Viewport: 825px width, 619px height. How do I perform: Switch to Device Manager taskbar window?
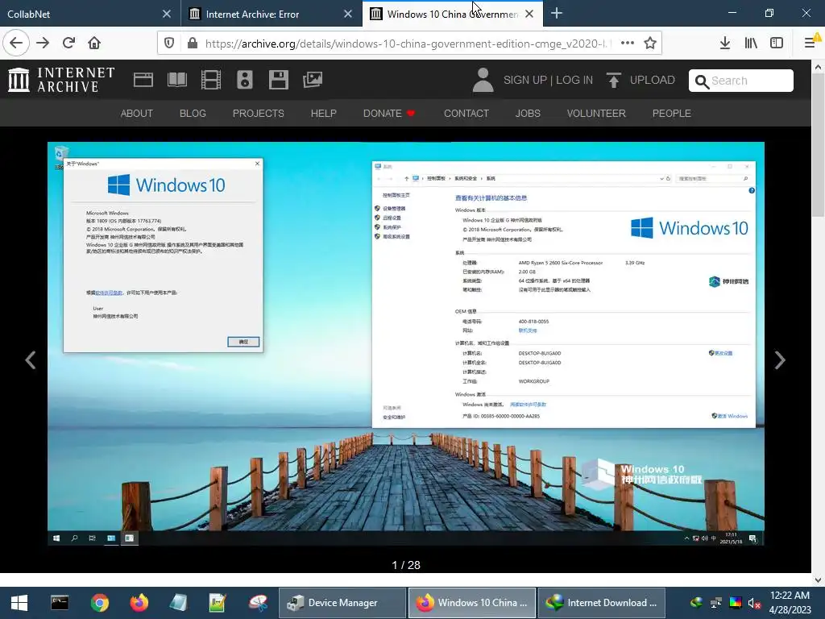[x=342, y=603]
